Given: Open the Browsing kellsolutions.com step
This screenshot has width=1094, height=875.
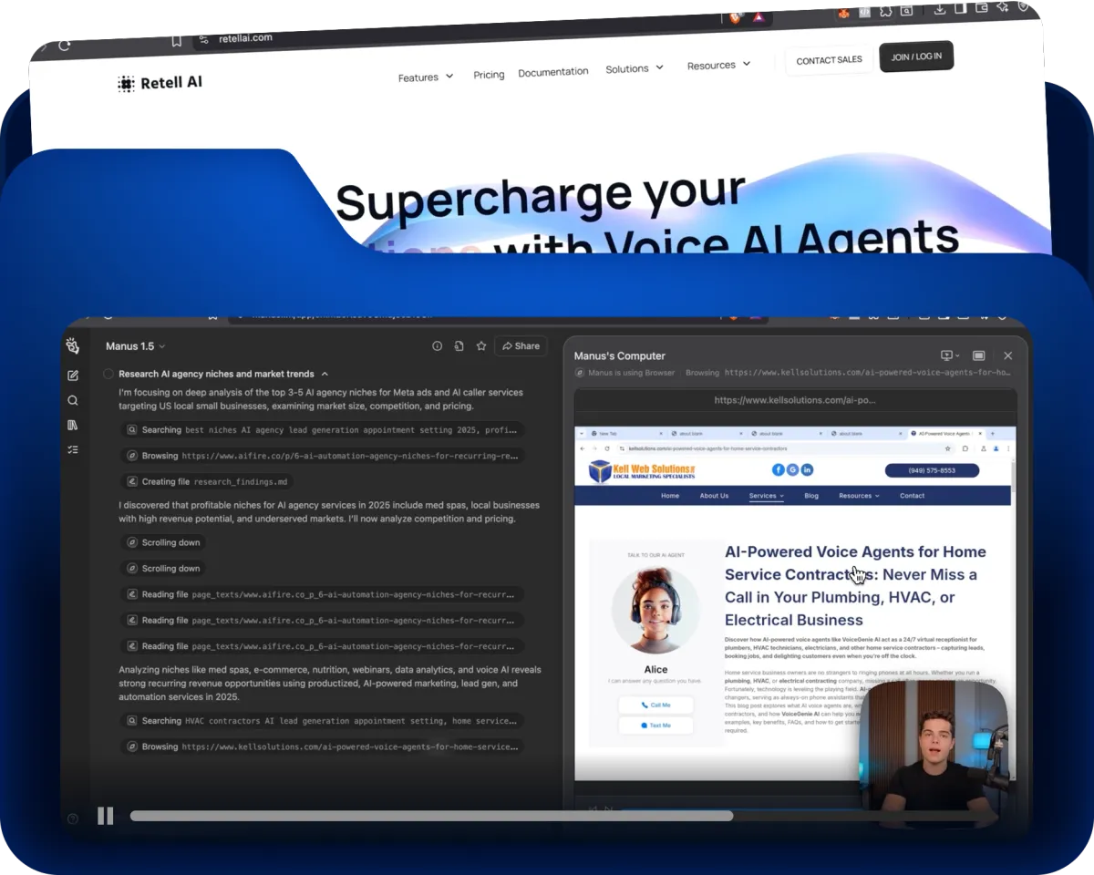Looking at the screenshot, I should [323, 746].
